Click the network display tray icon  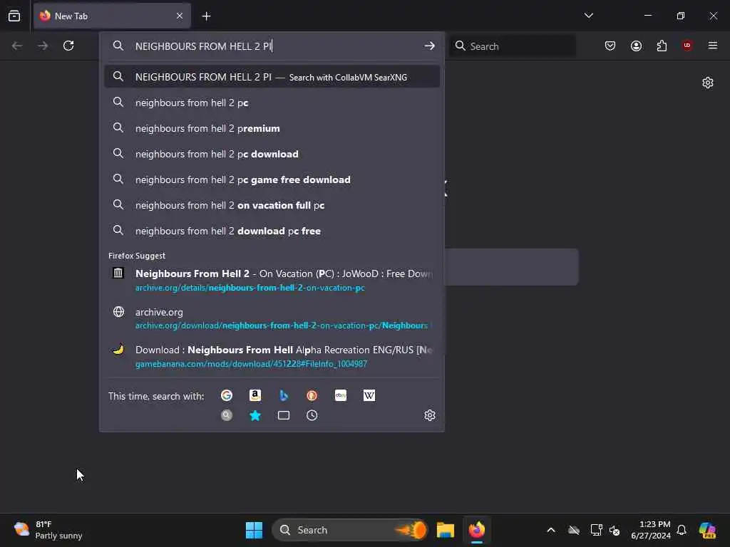coord(596,530)
